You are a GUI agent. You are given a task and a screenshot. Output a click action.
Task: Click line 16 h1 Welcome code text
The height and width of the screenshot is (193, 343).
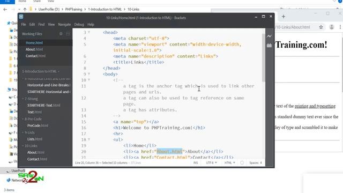click(x=159, y=128)
